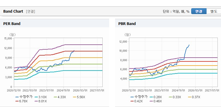
Task: Click the Band Chart title
Action: tap(13, 11)
